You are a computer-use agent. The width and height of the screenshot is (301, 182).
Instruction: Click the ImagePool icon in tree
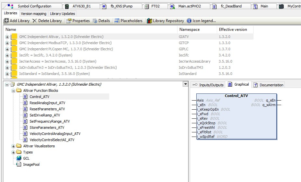click(x=19, y=164)
